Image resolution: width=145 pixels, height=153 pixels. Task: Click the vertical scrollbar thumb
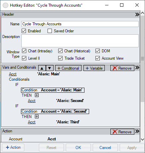click(x=142, y=59)
